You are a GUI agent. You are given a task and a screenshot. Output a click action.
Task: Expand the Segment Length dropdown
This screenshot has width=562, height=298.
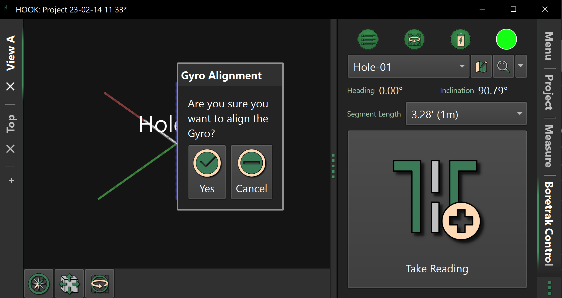(466, 114)
